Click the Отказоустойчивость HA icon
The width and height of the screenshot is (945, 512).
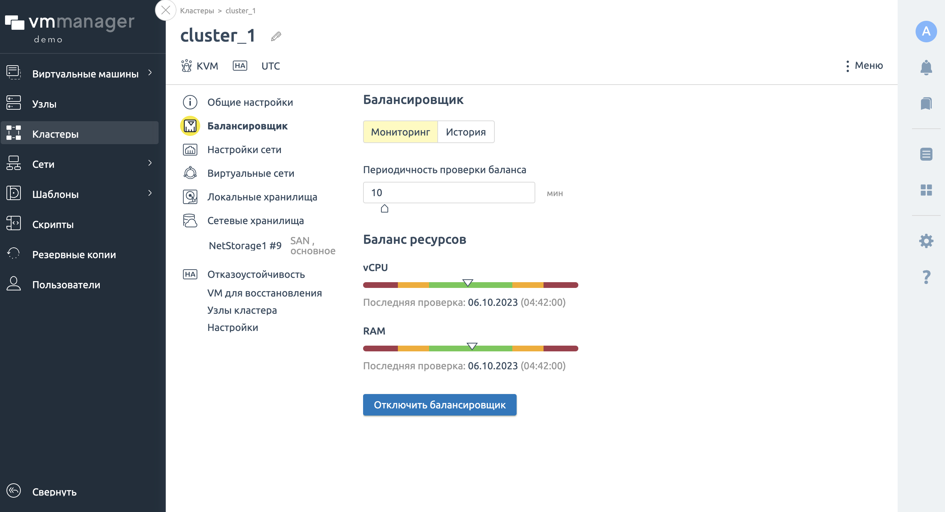pos(190,275)
